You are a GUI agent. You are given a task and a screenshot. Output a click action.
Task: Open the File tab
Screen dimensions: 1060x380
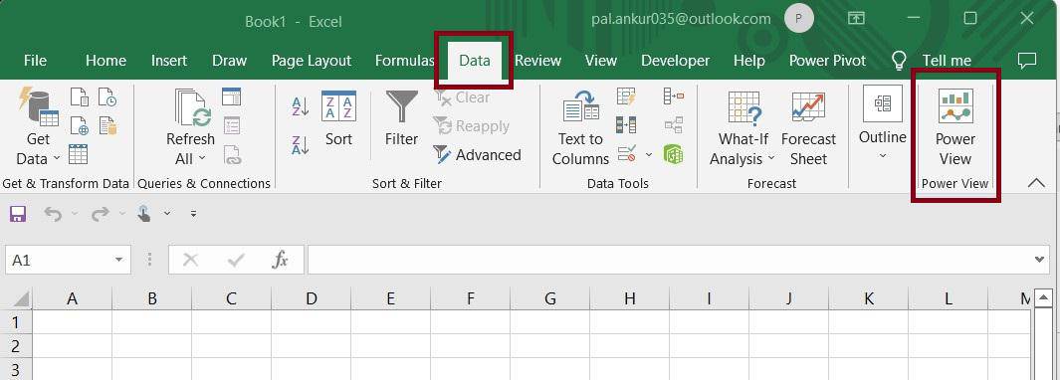click(x=35, y=60)
